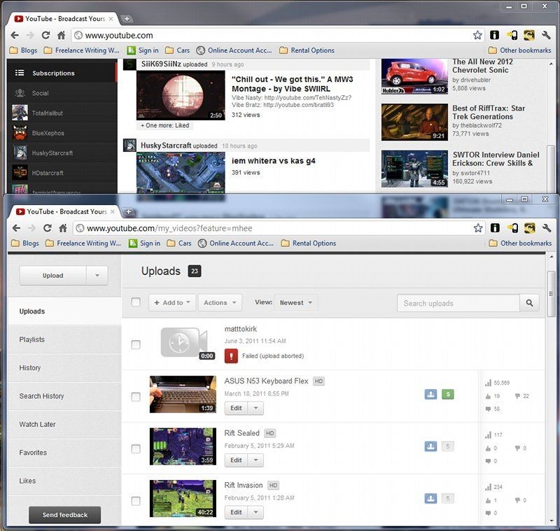Open Edit dropdown arrow for ASUS N53 video
Screen dimensions: 560x531
(x=255, y=409)
